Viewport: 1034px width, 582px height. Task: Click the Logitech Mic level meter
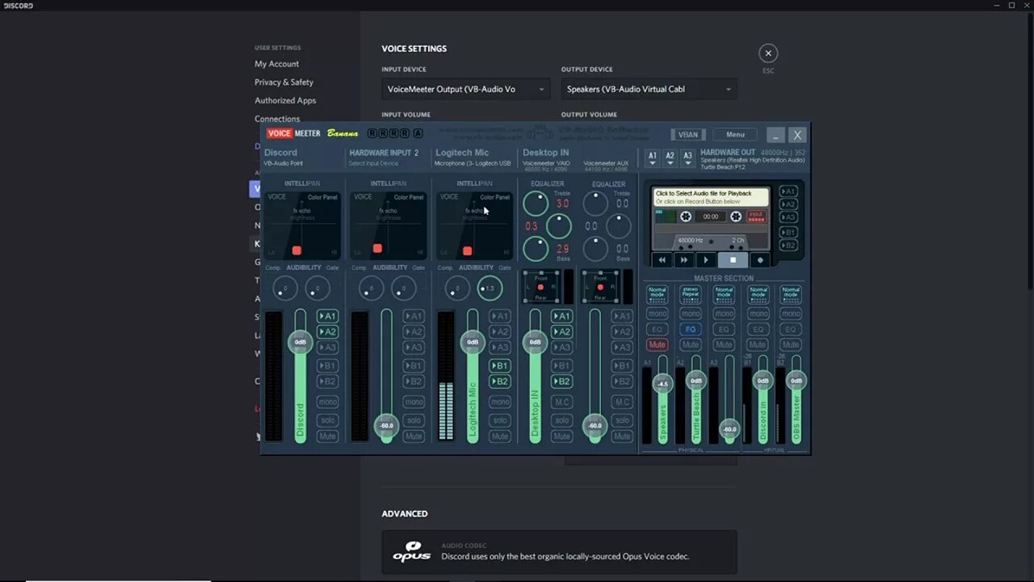point(446,376)
